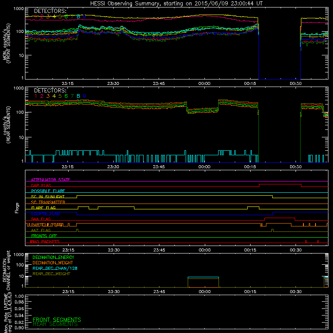This screenshot has width=333, height=333.
Task: Click '00:00' tick under front segments plot
Action: coord(204,84)
